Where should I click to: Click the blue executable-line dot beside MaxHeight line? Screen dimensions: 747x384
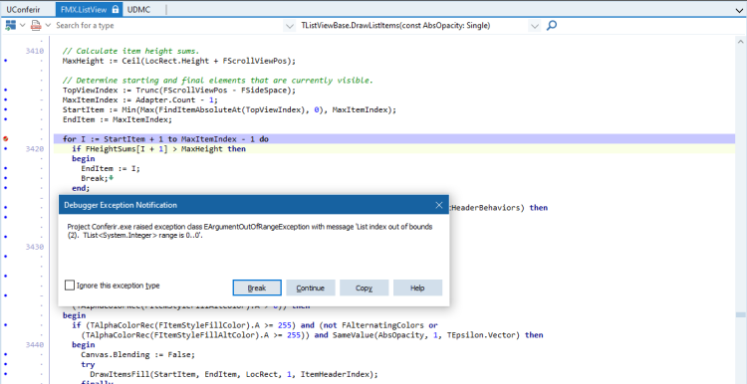[x=5, y=61]
